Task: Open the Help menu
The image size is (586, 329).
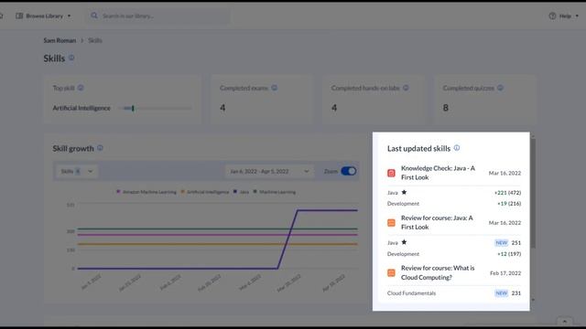Action: click(564, 16)
